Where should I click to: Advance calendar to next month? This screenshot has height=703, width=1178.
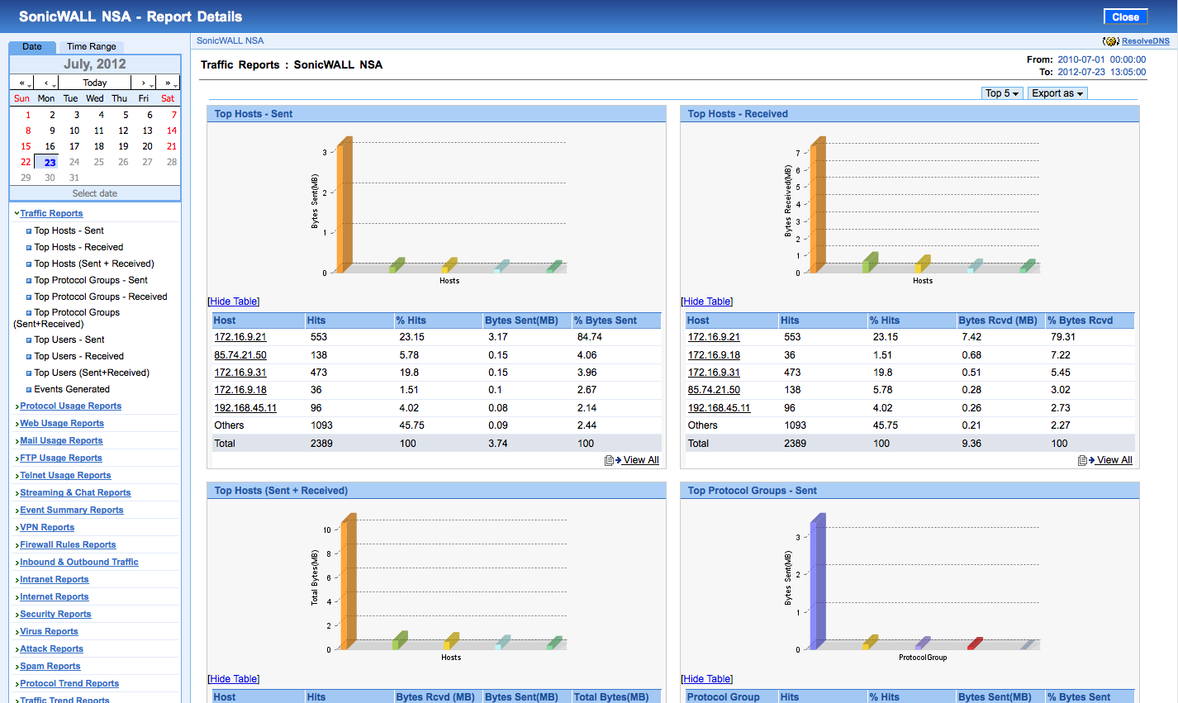(x=145, y=83)
